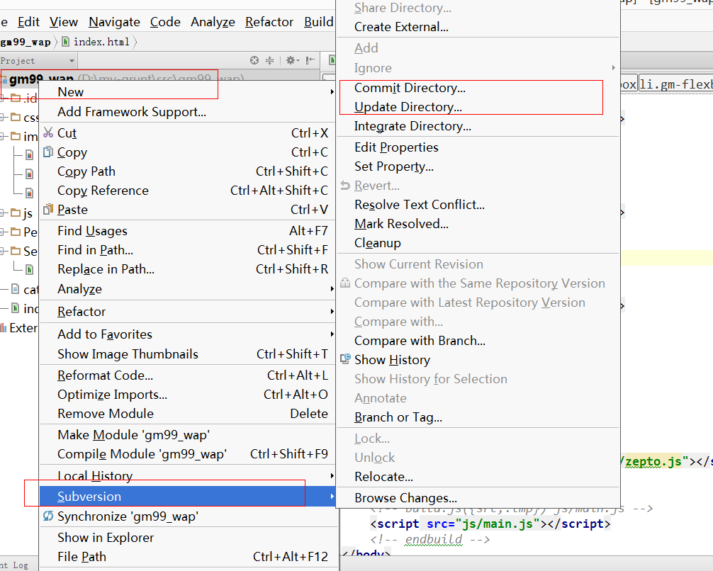
Task: Select Cleanup in Subversion submenu
Action: [x=478, y=243]
